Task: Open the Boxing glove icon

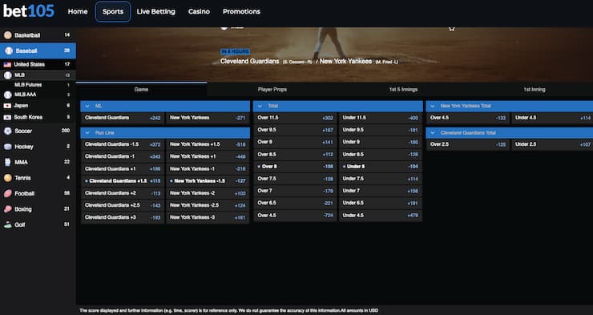Action: click(7, 209)
